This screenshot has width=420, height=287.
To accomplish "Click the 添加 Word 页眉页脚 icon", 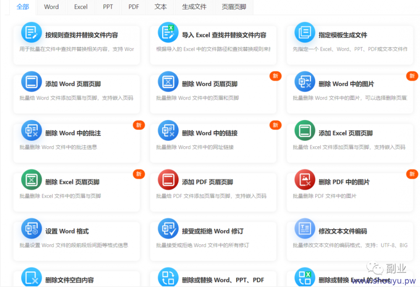I will pos(31,82).
